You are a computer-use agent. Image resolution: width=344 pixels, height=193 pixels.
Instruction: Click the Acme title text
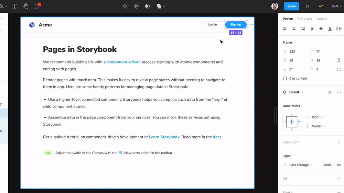[45, 25]
